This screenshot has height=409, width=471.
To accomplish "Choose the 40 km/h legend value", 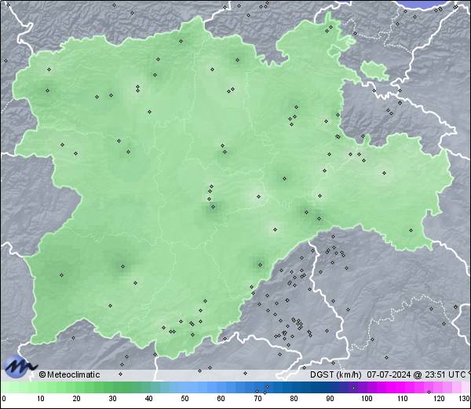I will (148, 399).
